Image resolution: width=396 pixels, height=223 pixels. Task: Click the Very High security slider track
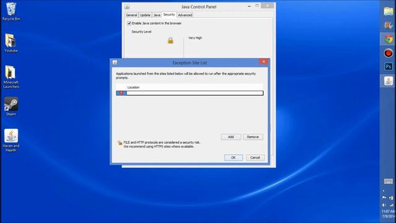(x=184, y=48)
